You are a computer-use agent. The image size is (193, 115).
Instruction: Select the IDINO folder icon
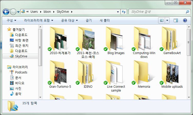coord(86,72)
